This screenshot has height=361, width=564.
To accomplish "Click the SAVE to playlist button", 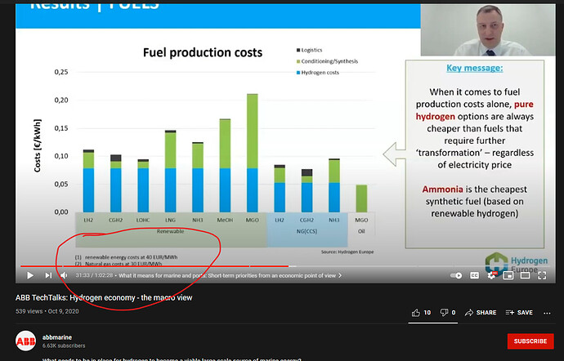I will pyautogui.click(x=519, y=313).
